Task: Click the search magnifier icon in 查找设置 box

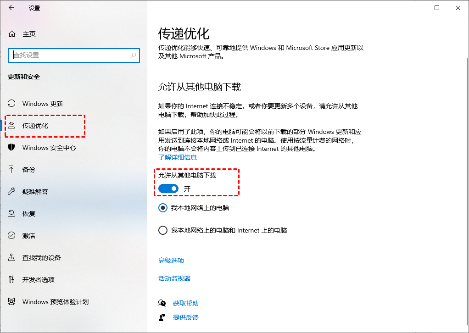Action: tap(133, 55)
